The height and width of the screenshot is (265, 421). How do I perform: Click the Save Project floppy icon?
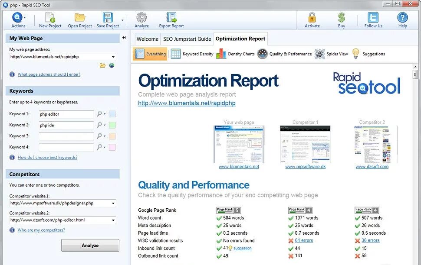108,17
